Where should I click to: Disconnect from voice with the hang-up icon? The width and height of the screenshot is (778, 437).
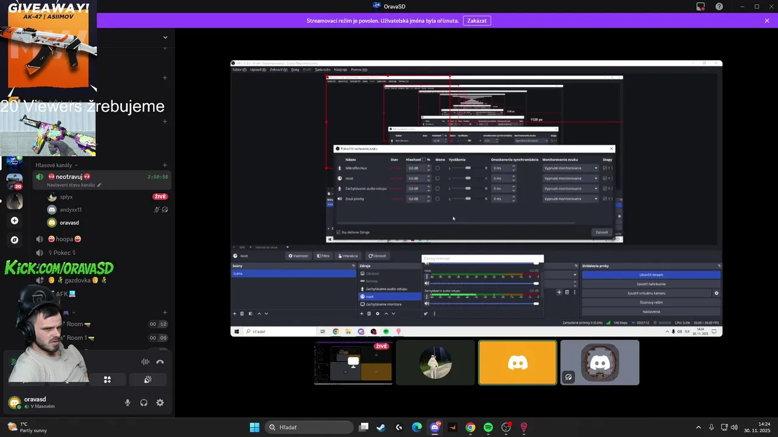pos(160,362)
